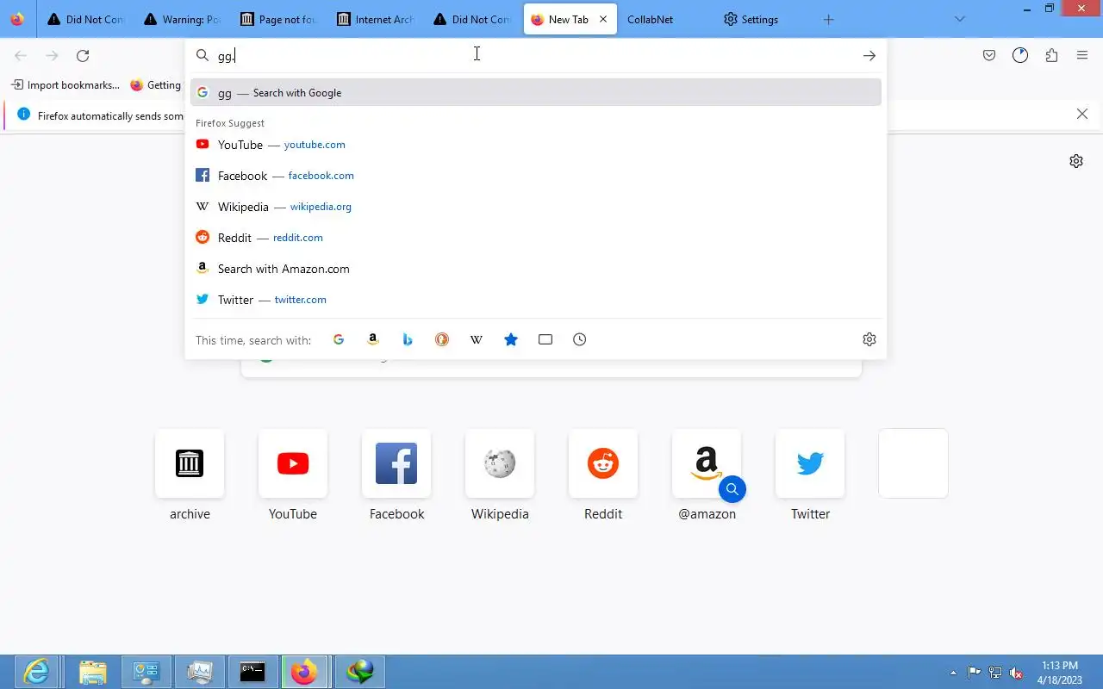1103x689 pixels.
Task: Open the Extensions puzzle icon
Action: pyautogui.click(x=1051, y=56)
